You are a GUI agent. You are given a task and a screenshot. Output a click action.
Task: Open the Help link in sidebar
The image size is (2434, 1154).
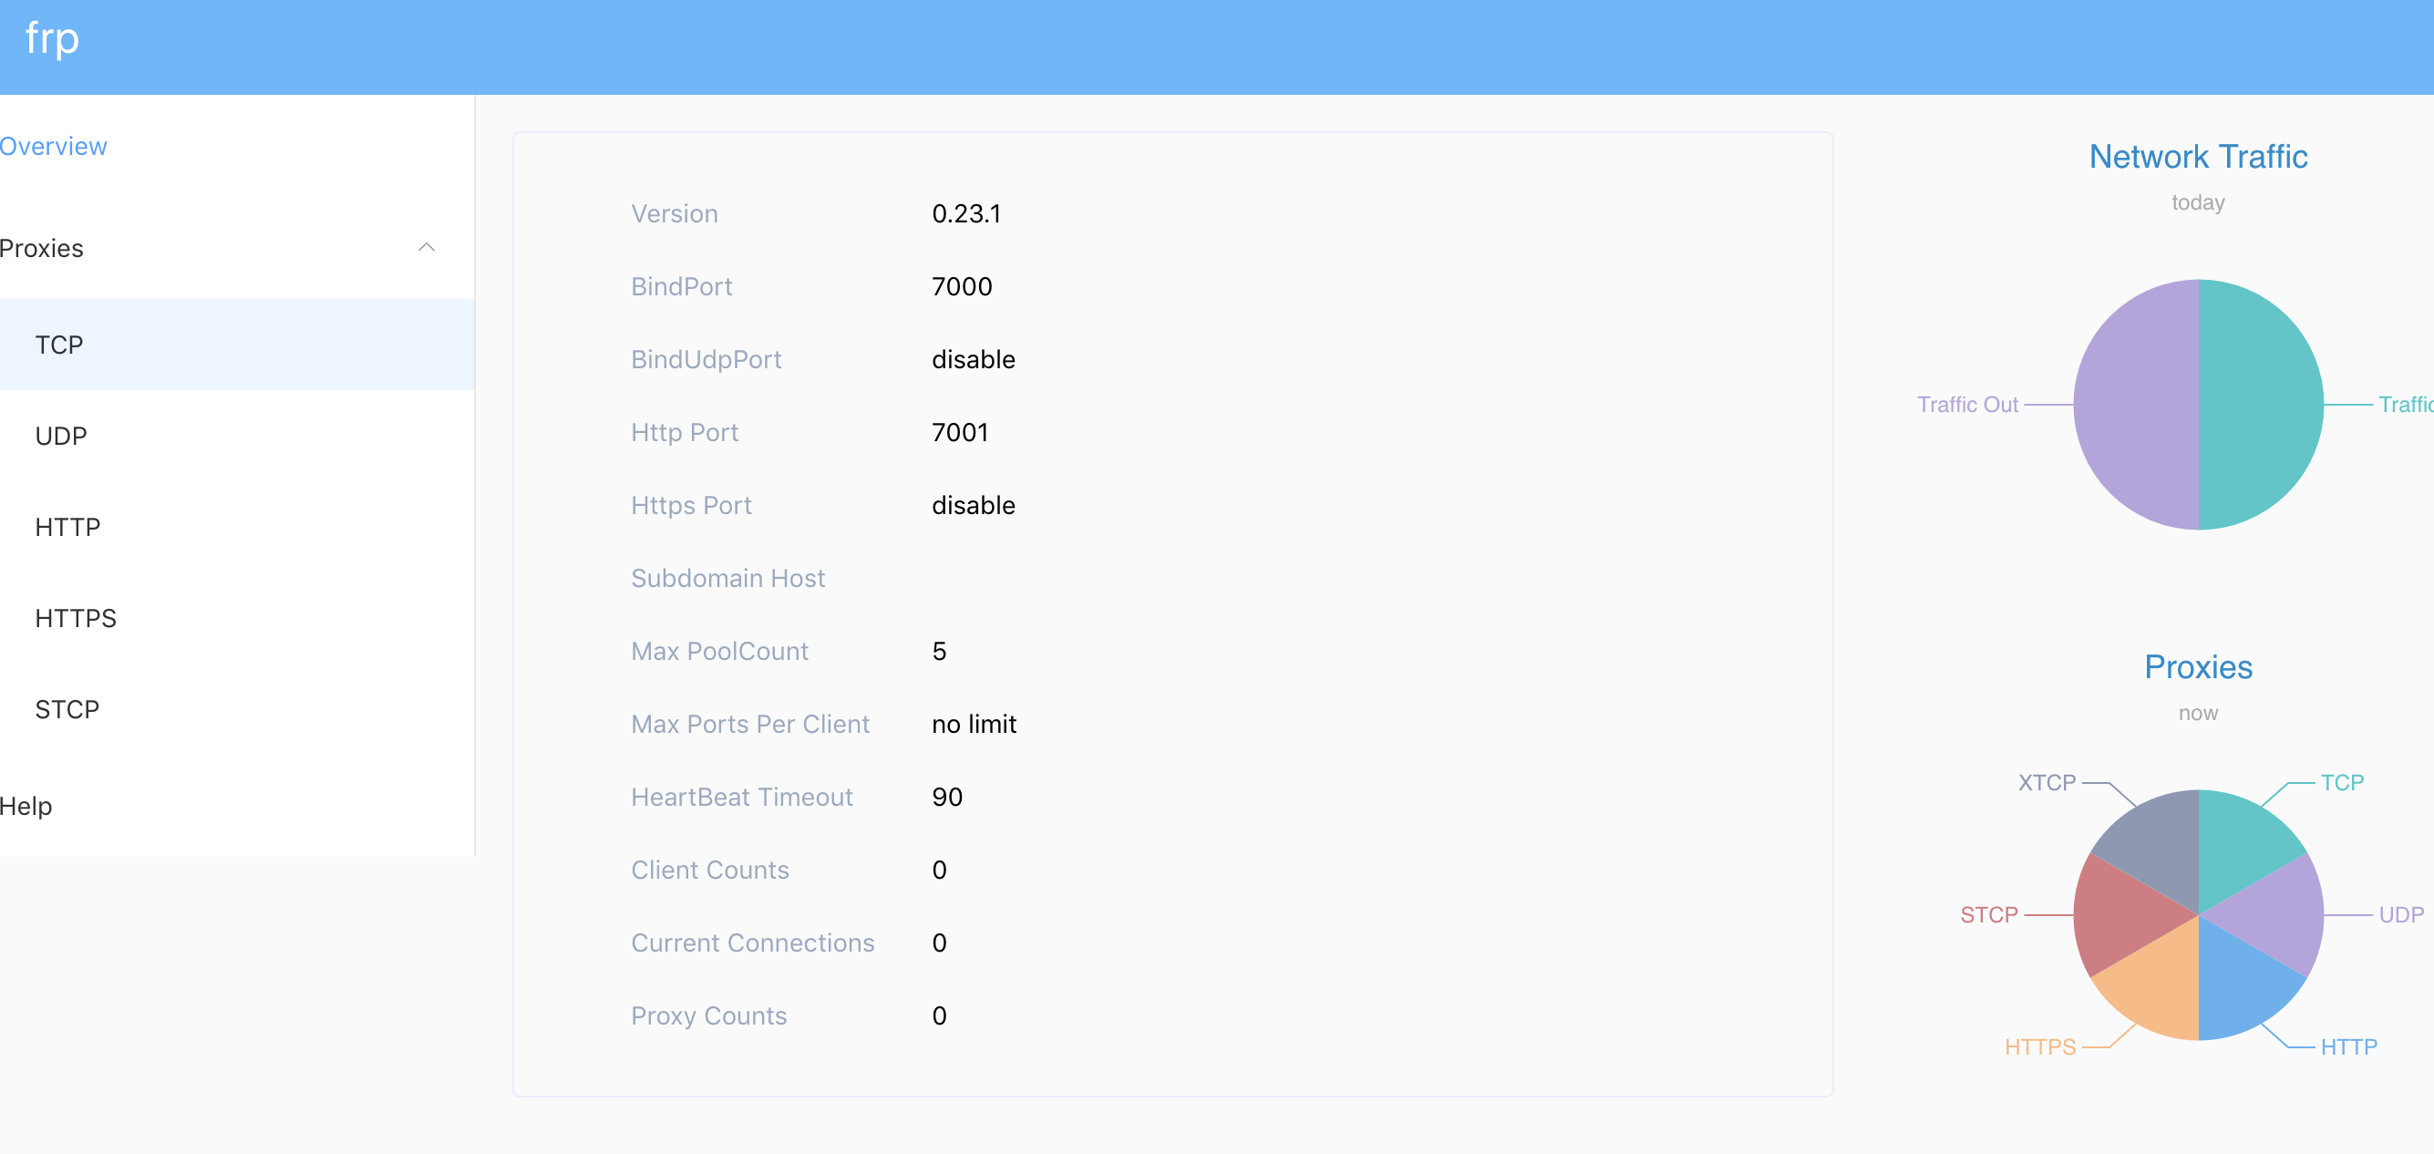(26, 806)
